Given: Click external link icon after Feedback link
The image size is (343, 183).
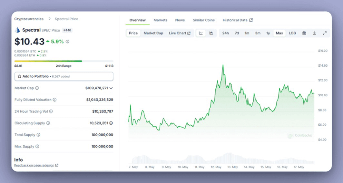Looking at the screenshot, I should [57, 165].
